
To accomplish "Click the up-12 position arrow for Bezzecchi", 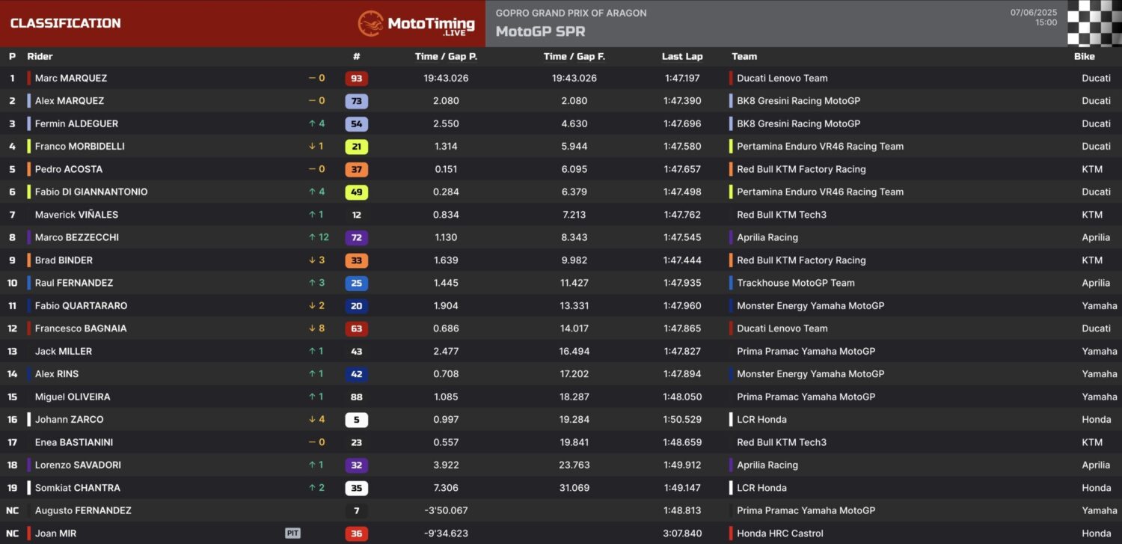I will tap(319, 237).
